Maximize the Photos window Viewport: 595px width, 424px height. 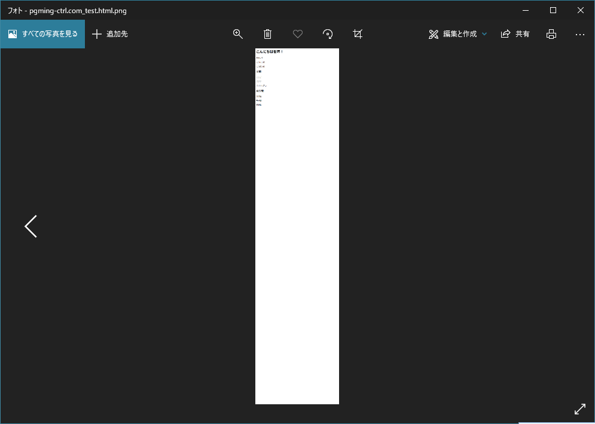coord(553,10)
